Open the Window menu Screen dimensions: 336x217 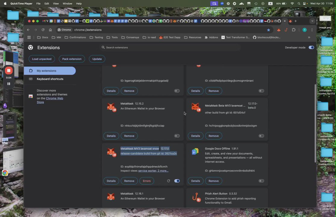point(67,3)
